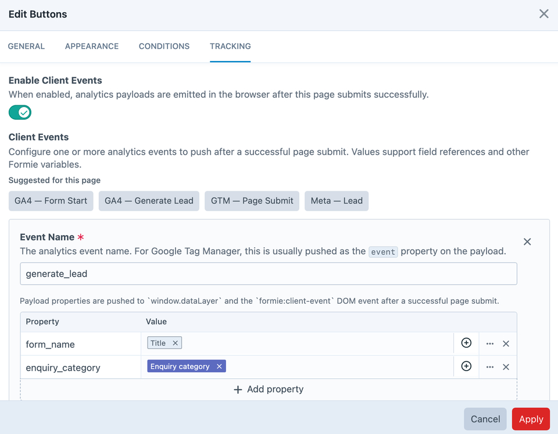Pick the Meta — Lead suggestion
The height and width of the screenshot is (434, 558).
[337, 201]
